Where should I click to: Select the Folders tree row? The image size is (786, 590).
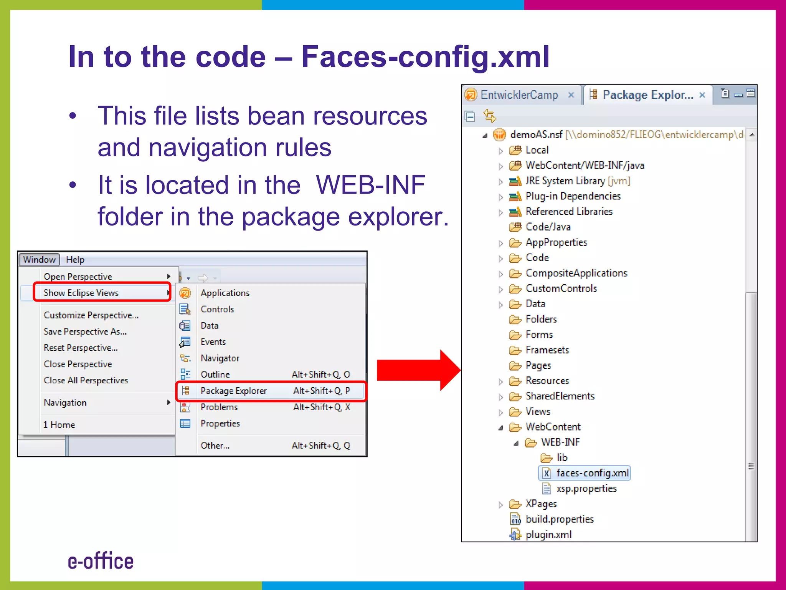click(x=533, y=320)
